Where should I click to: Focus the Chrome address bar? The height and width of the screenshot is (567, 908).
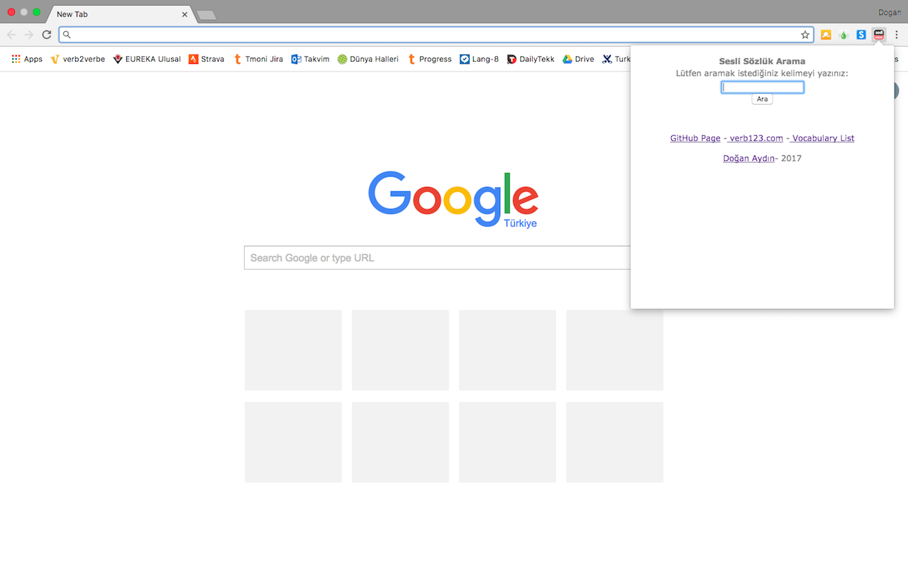436,34
